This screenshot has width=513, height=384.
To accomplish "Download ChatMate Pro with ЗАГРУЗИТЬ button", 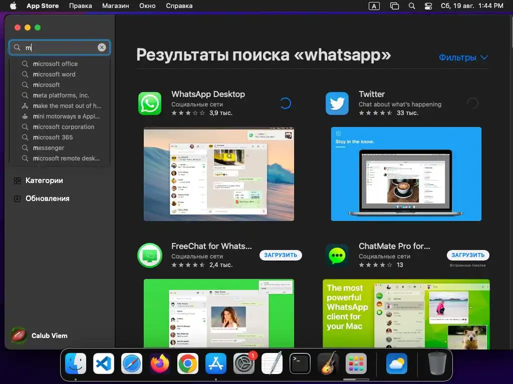I will pos(468,255).
